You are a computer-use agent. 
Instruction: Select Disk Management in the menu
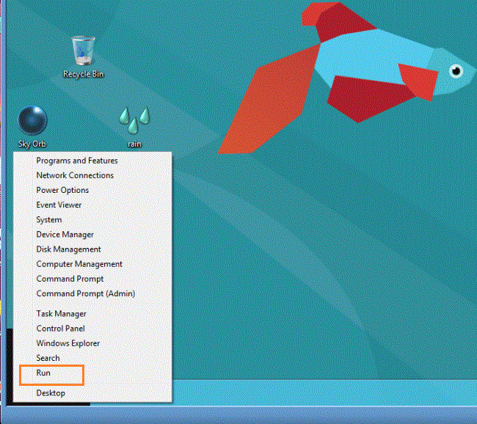point(92,249)
